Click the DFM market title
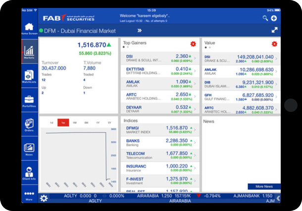Viewport: 302px width, 211px height. click(80, 31)
